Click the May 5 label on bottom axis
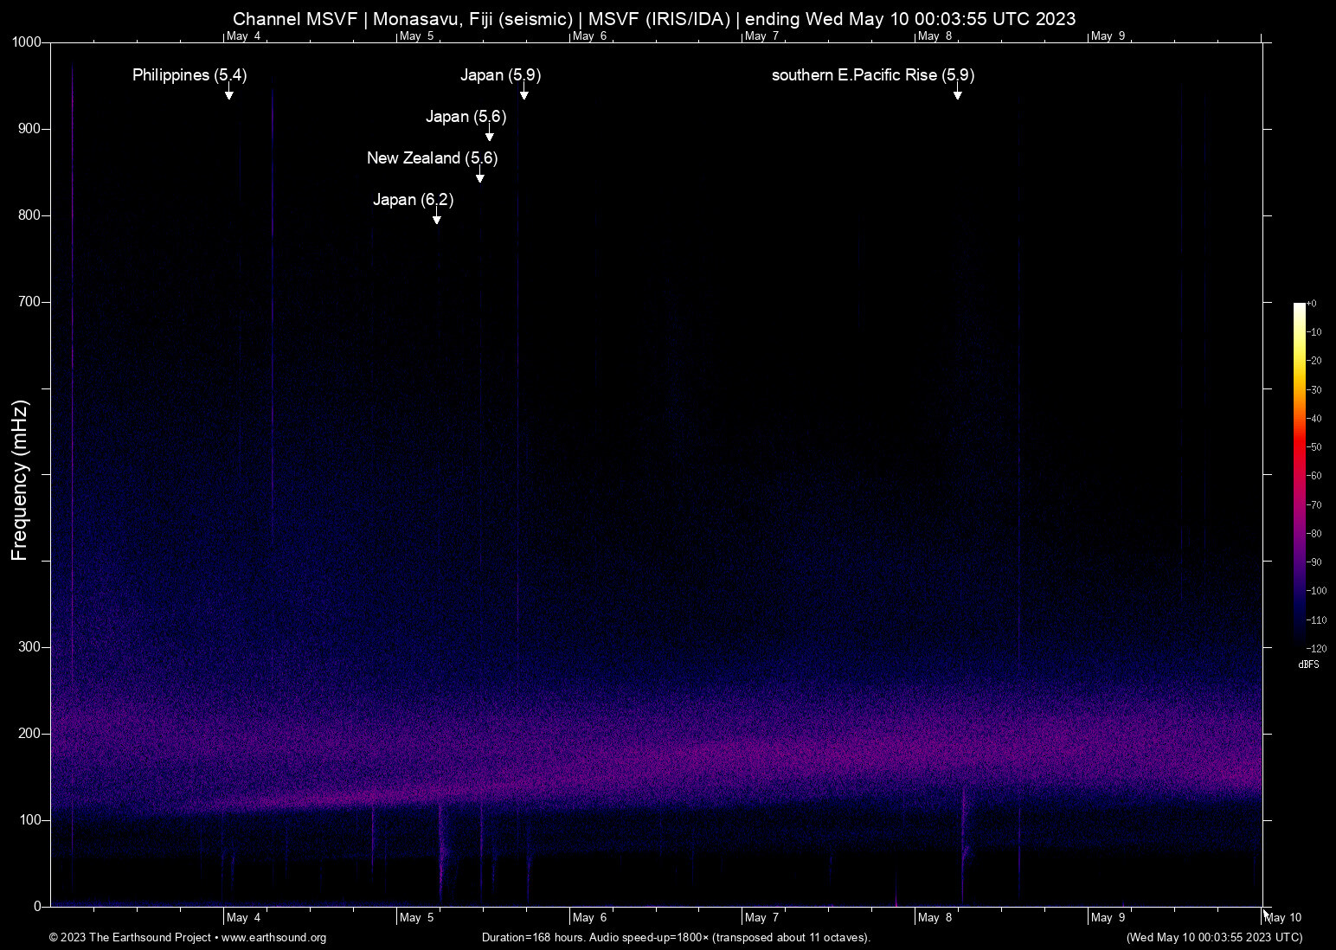 417,918
